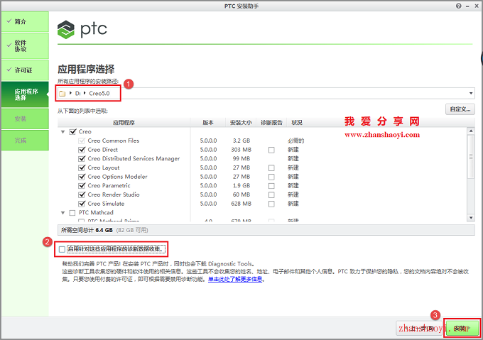The height and width of the screenshot is (340, 483).
Task: Select the 完成 step in sidebar
Action: click(x=25, y=141)
